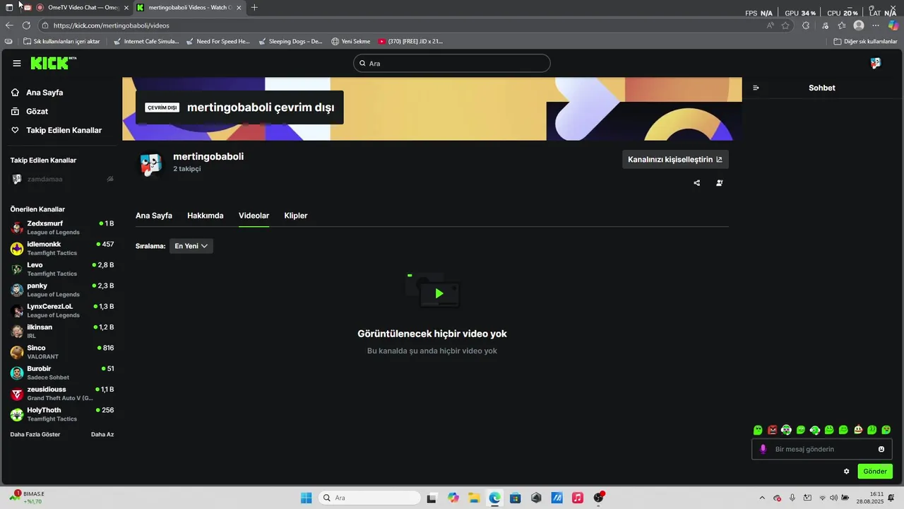Open panky recommended channel

62,290
